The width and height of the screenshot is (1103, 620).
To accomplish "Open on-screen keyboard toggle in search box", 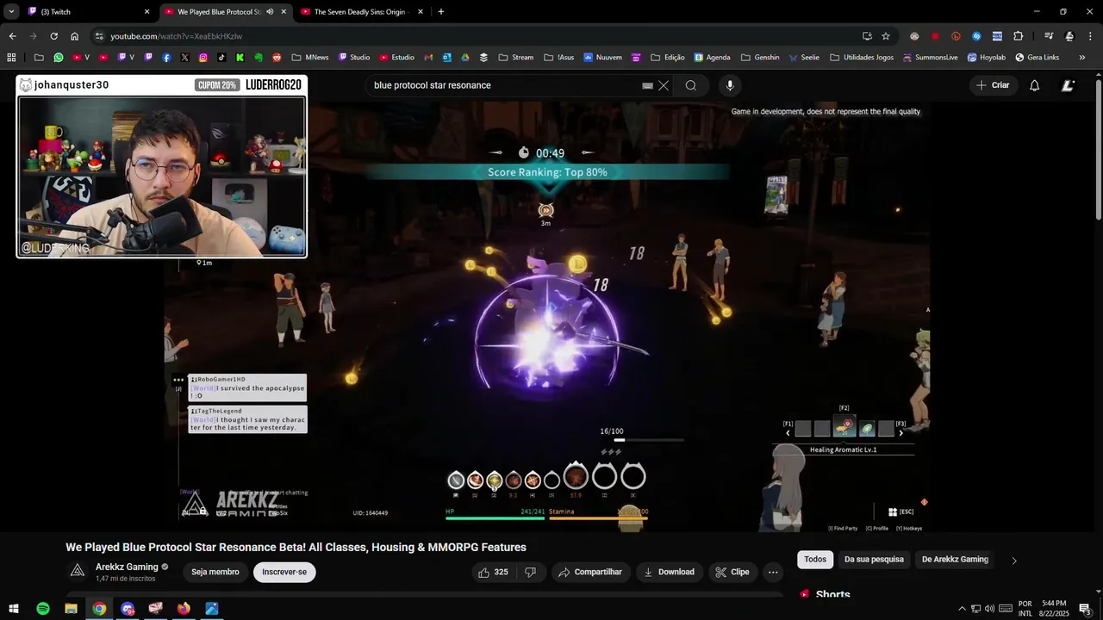I will (x=648, y=85).
